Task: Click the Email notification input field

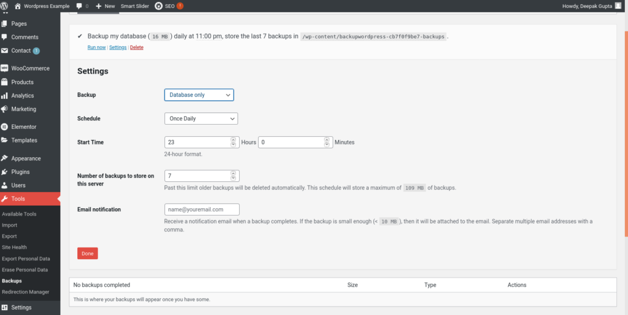Action: 202,209
